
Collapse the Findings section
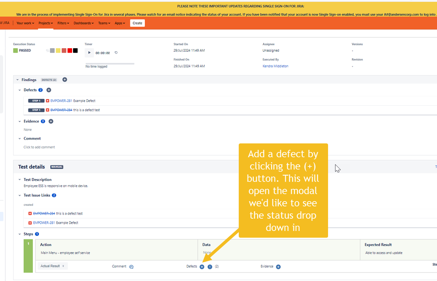[17, 80]
